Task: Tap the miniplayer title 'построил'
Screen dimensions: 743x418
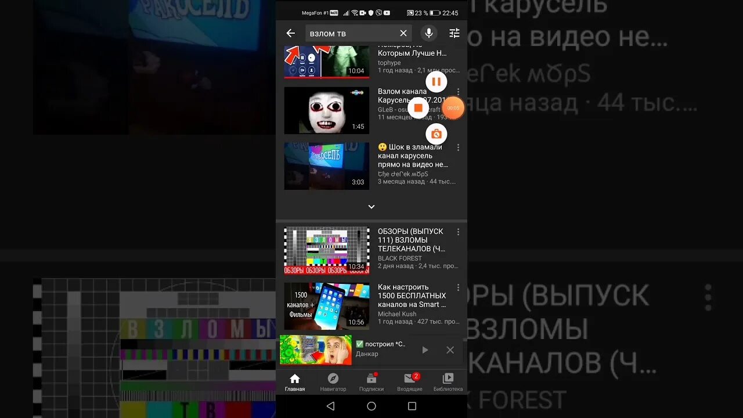Action: tap(380, 344)
